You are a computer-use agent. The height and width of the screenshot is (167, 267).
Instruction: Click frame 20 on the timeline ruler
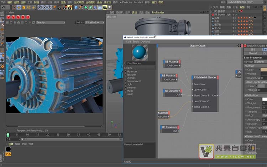(x=48, y=135)
